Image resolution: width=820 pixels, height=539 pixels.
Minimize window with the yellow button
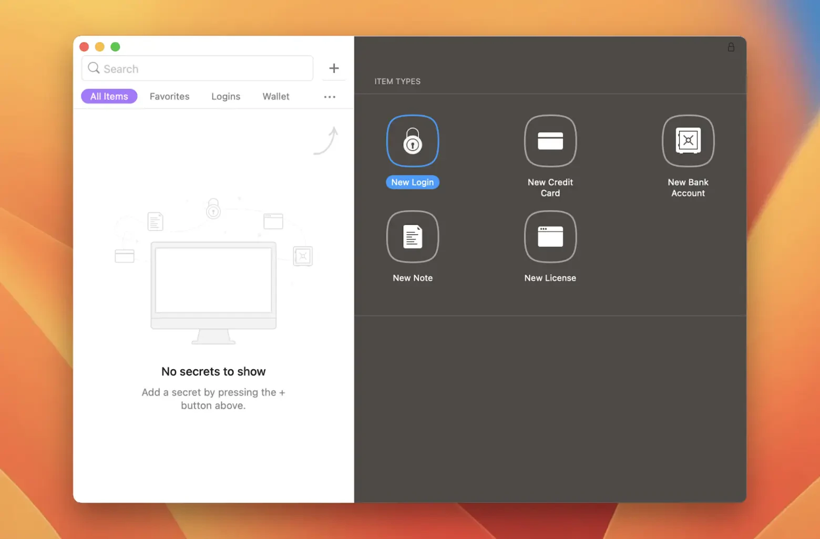click(100, 47)
